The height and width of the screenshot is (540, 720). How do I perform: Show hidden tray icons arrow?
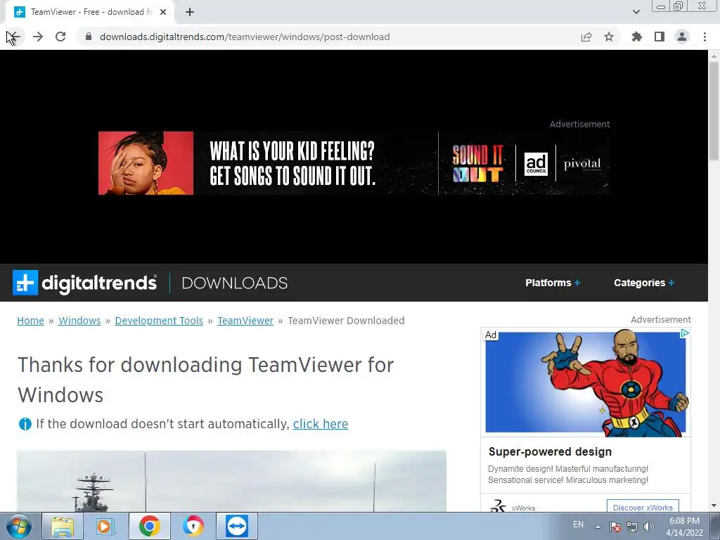[598, 527]
